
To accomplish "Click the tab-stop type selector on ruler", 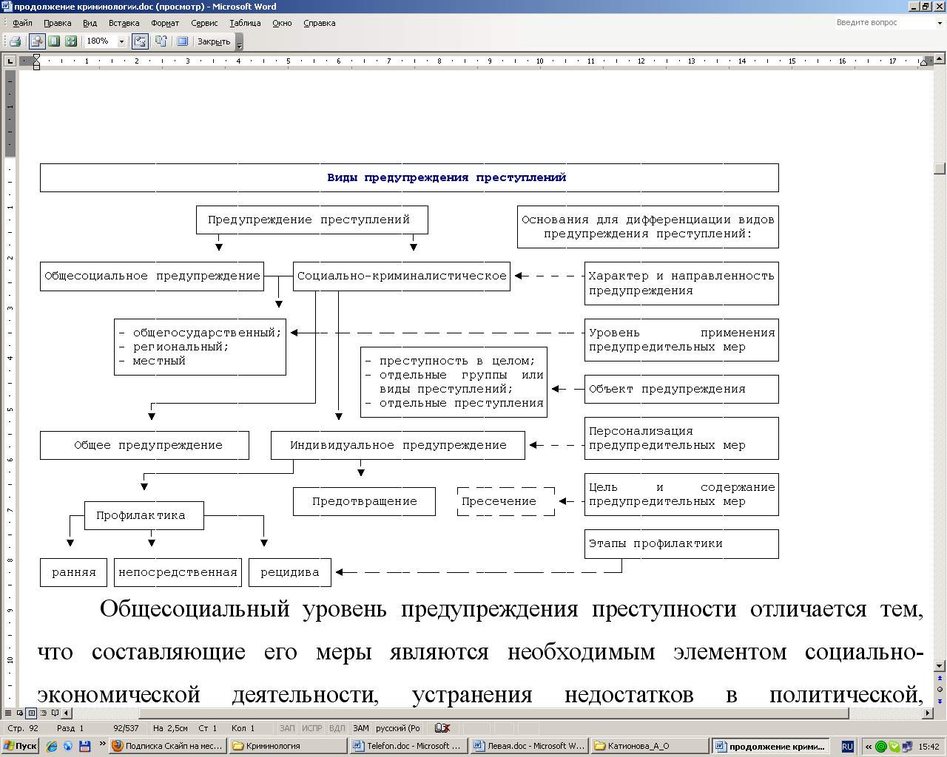I will [x=10, y=61].
